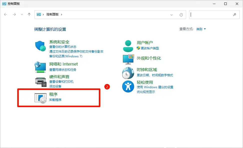The image size is (243, 148).
Task: Click 查看网络状态和任务 link
Action: point(63,70)
